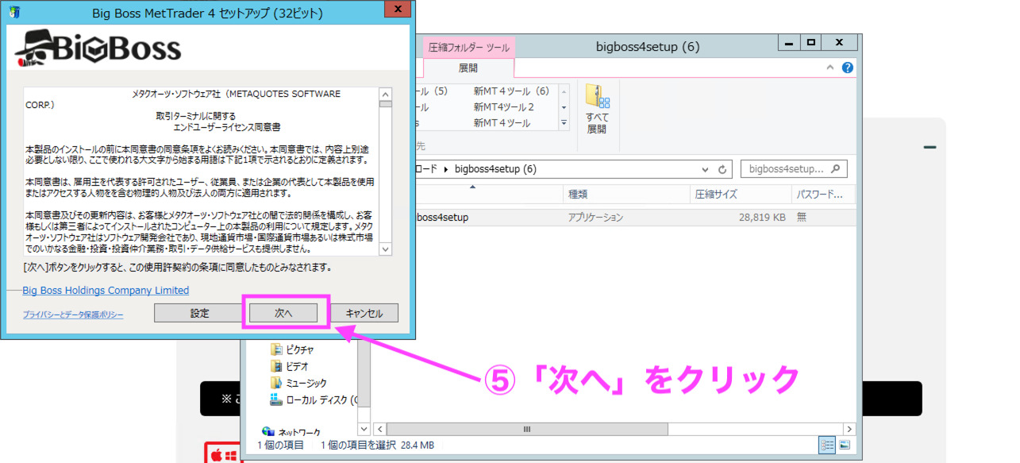This screenshot has width=1020, height=463.
Task: Click the refresh icon in the address bar
Action: click(722, 169)
